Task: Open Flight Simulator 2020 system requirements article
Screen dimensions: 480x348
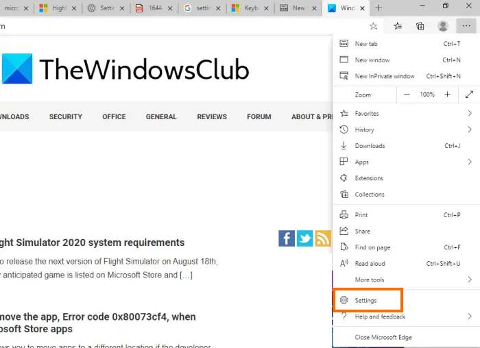Action: [x=92, y=243]
